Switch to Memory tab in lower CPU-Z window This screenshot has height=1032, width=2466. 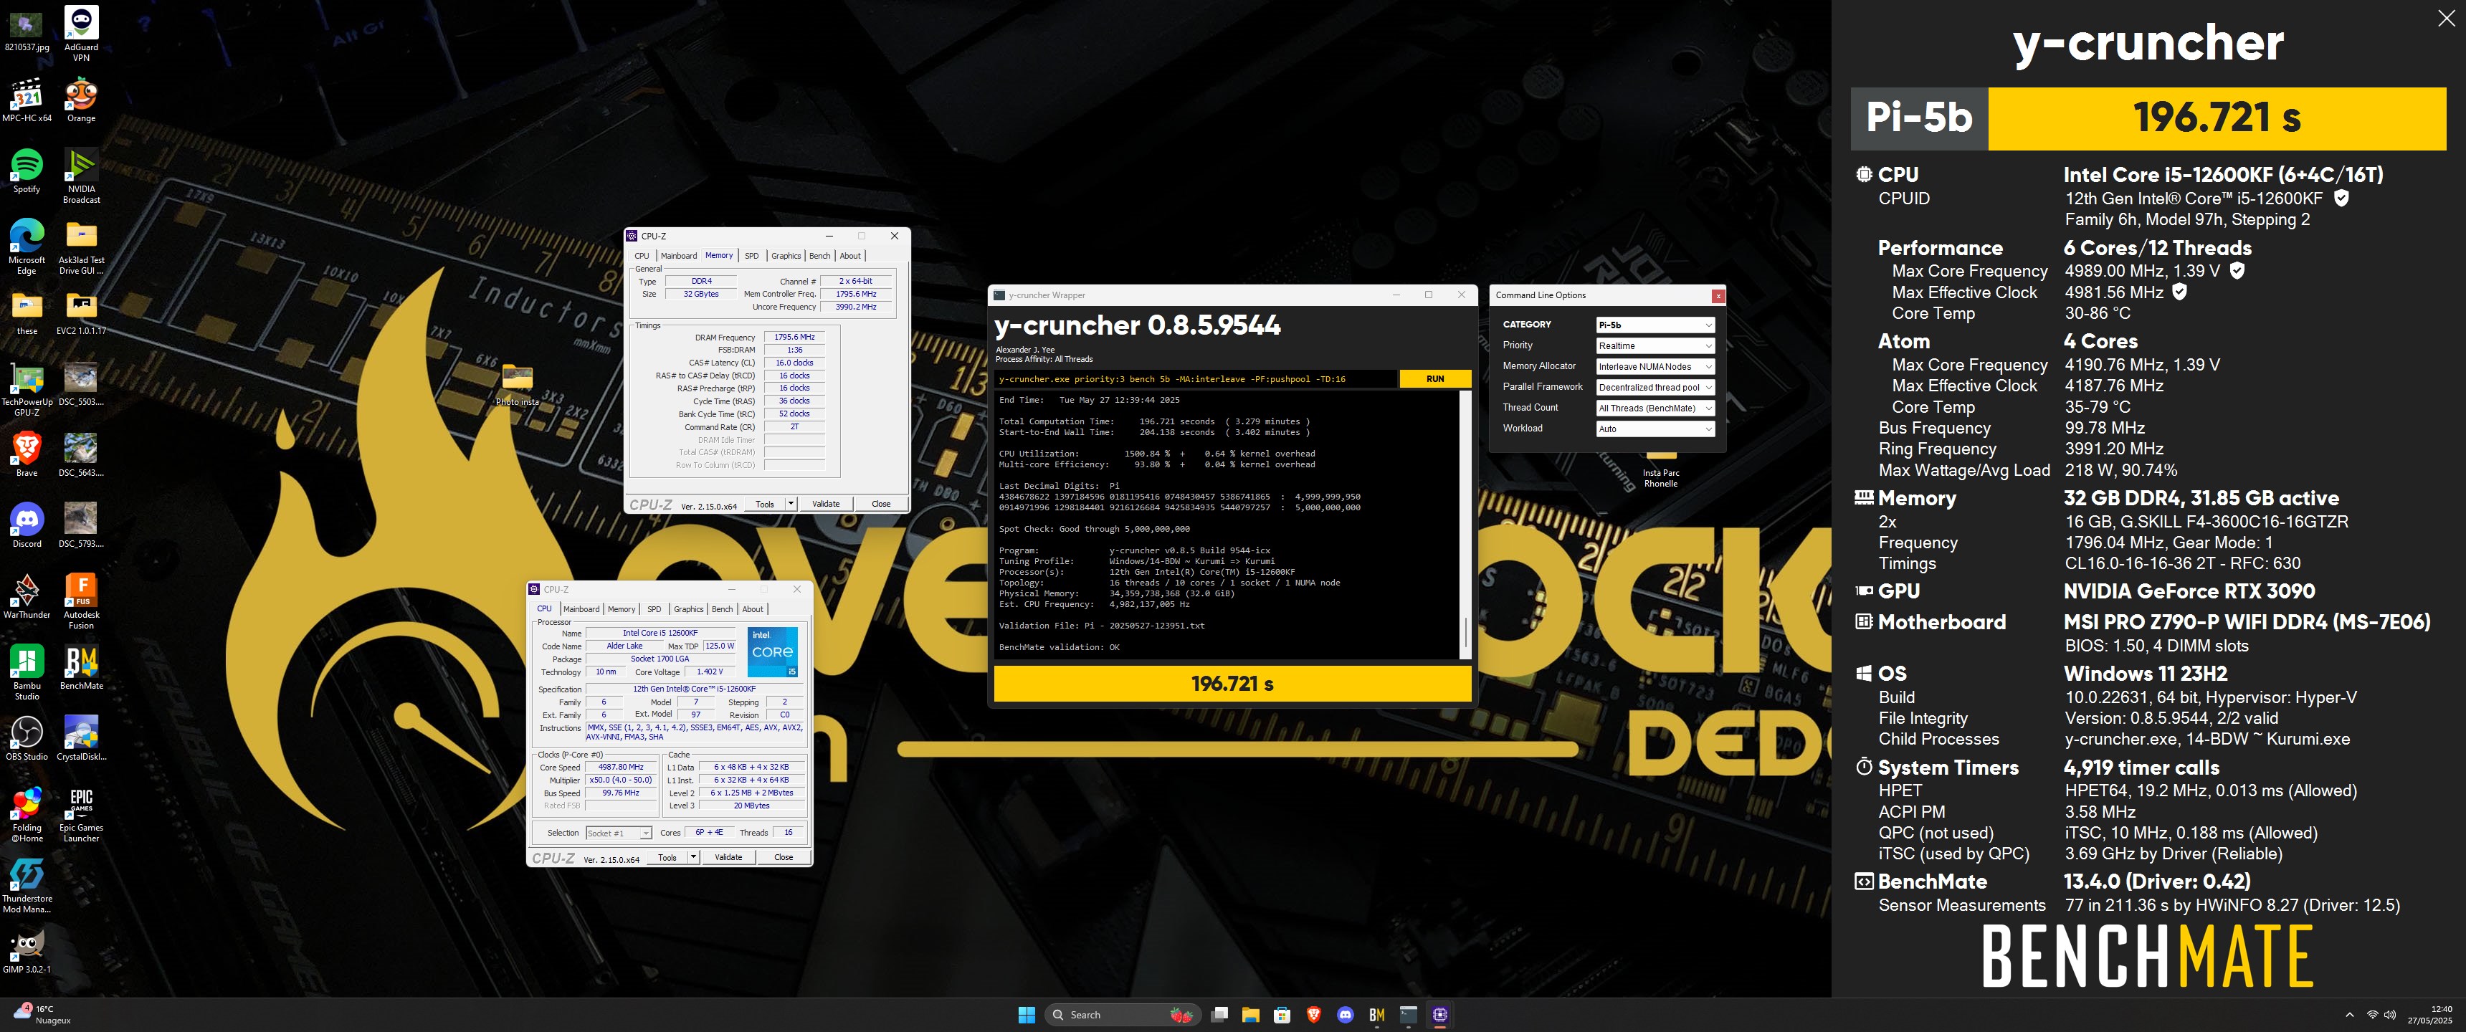(622, 609)
